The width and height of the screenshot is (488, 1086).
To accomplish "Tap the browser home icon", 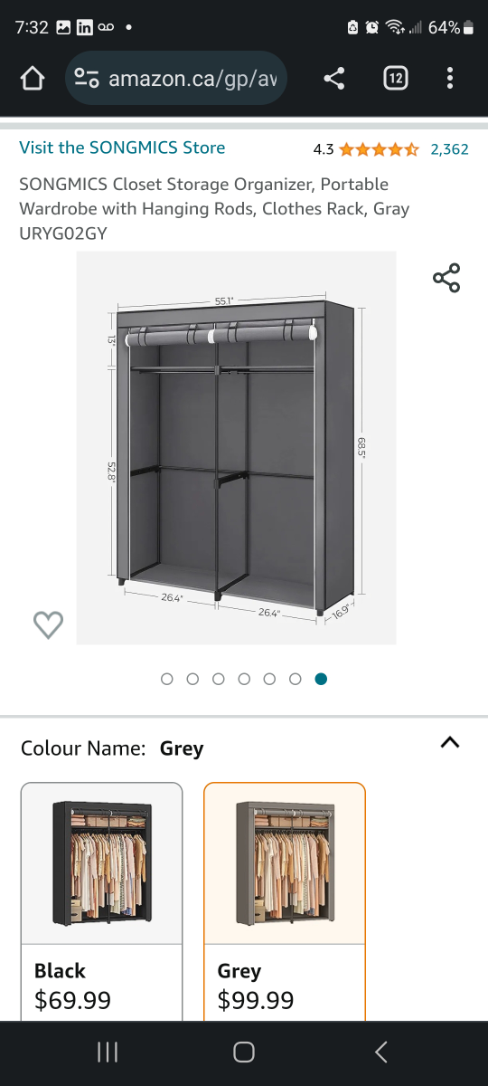I will 33,80.
